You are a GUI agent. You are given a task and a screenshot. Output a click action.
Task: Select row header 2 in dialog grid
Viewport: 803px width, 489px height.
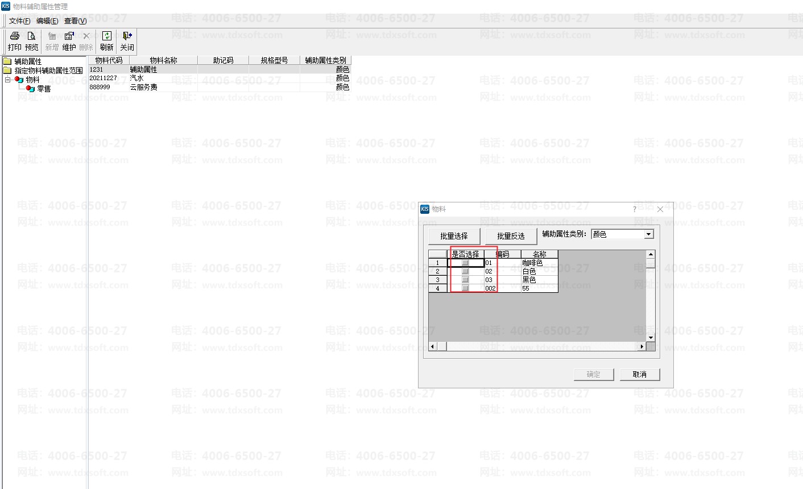(x=438, y=271)
